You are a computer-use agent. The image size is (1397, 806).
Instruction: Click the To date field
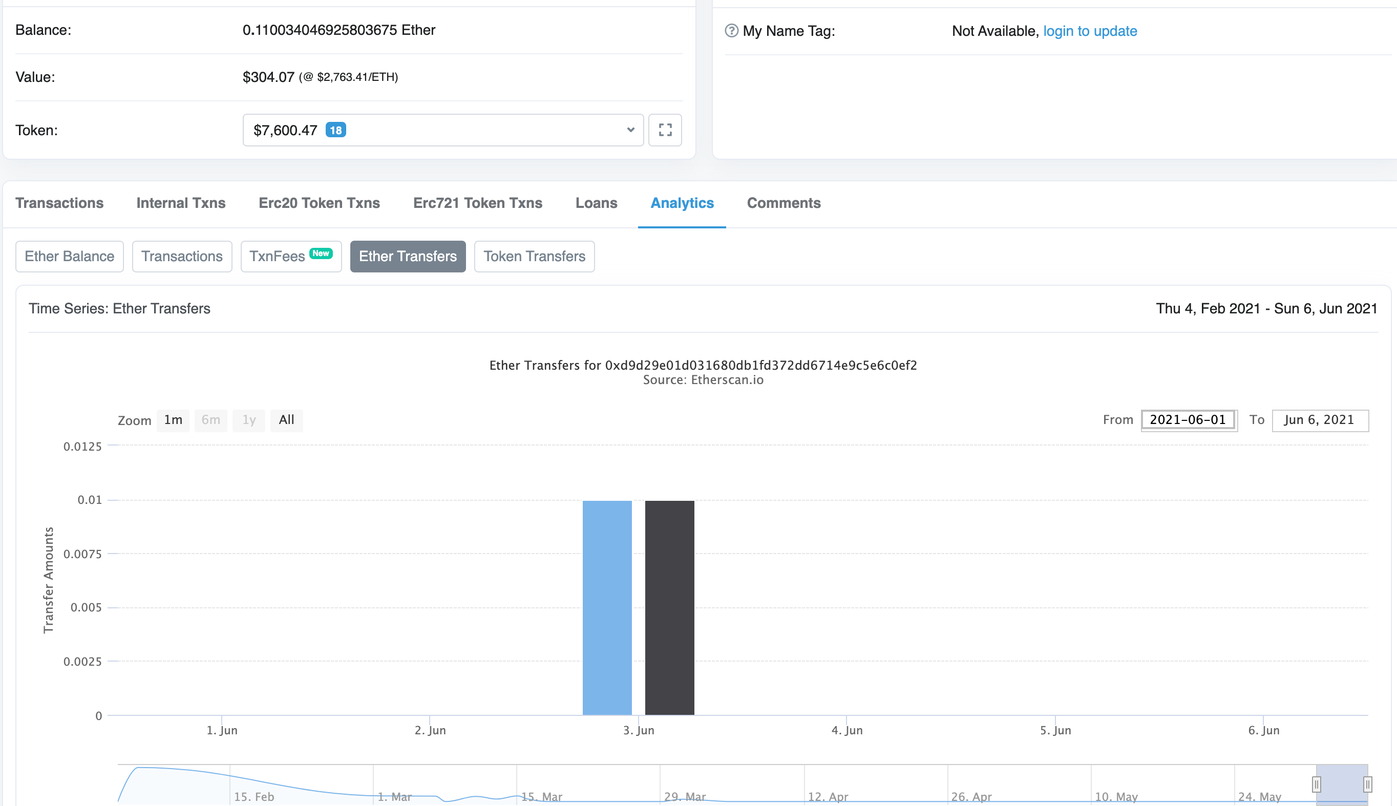[x=1320, y=420]
